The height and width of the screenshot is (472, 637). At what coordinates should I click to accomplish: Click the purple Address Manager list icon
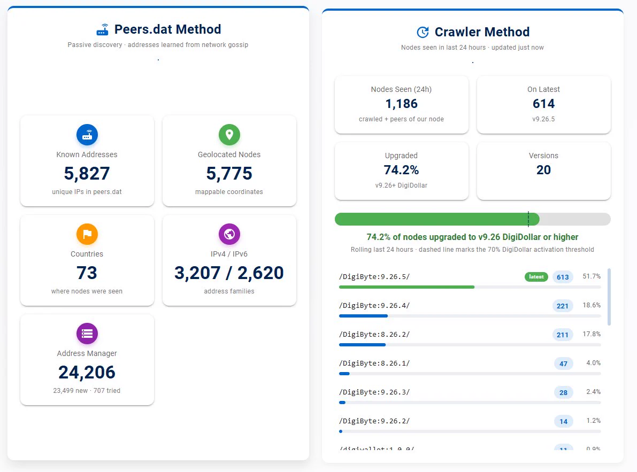87,334
